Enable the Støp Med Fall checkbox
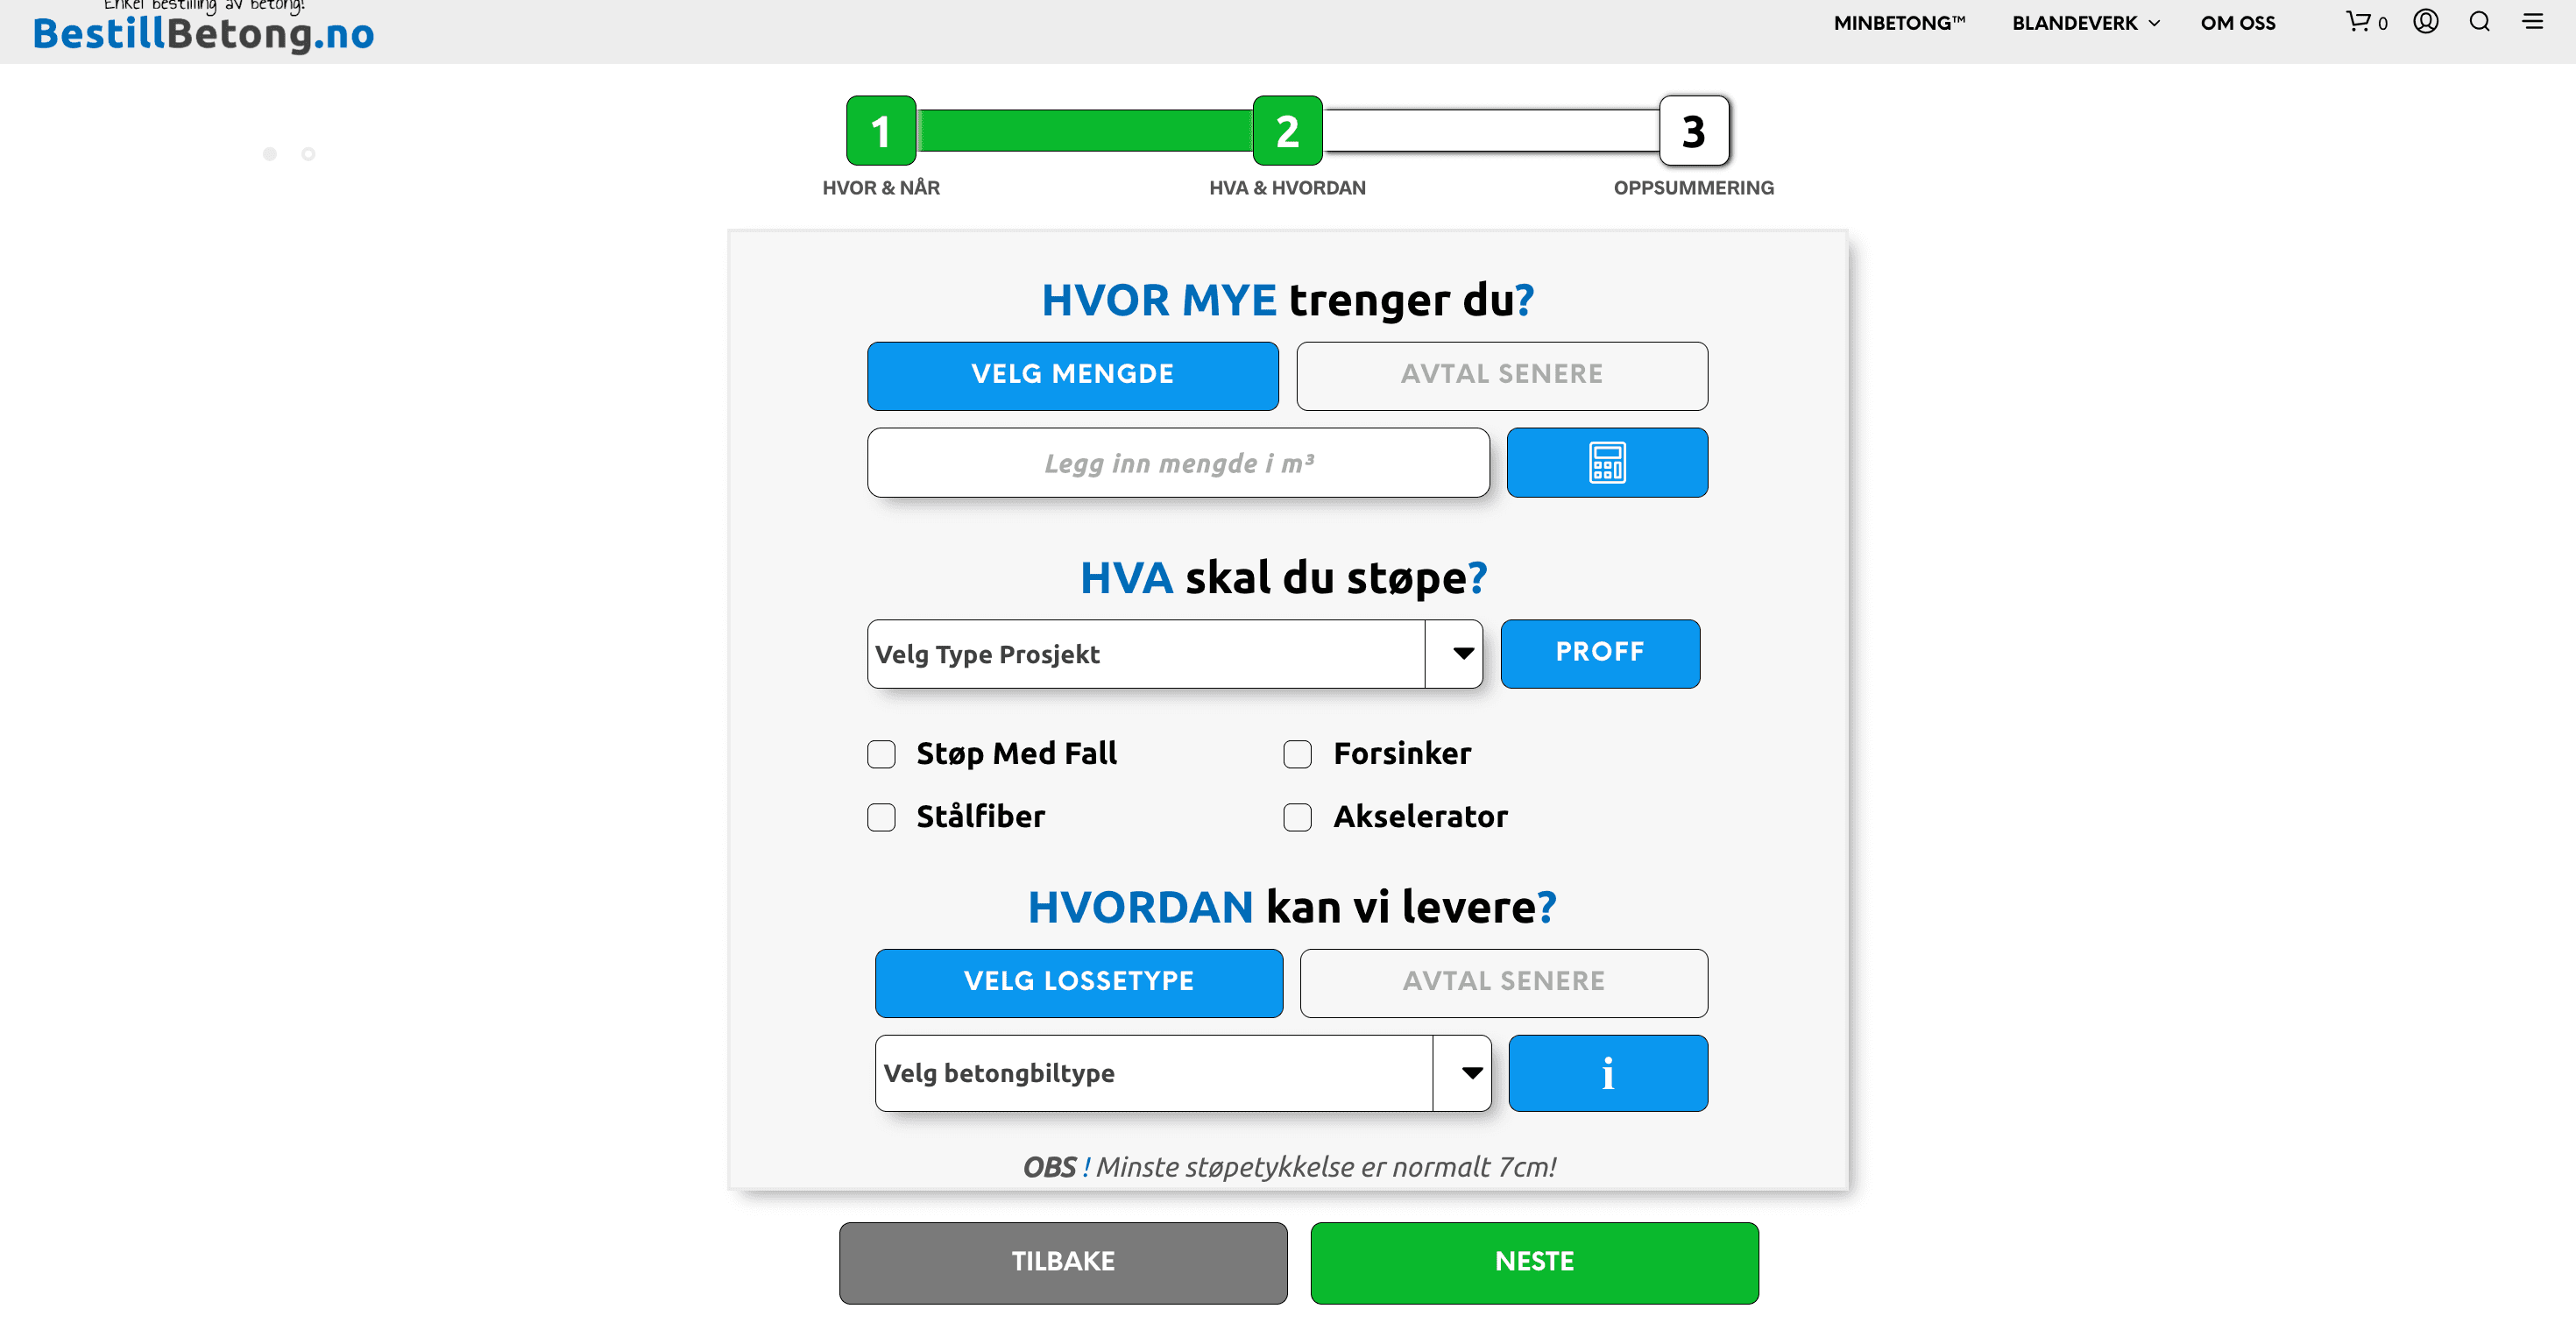 (881, 754)
